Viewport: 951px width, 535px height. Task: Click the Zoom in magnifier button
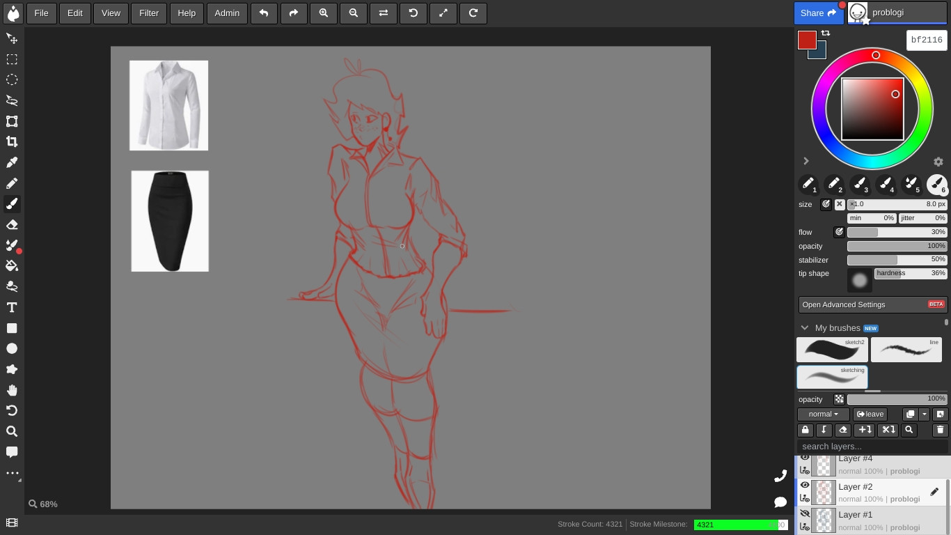tap(324, 13)
